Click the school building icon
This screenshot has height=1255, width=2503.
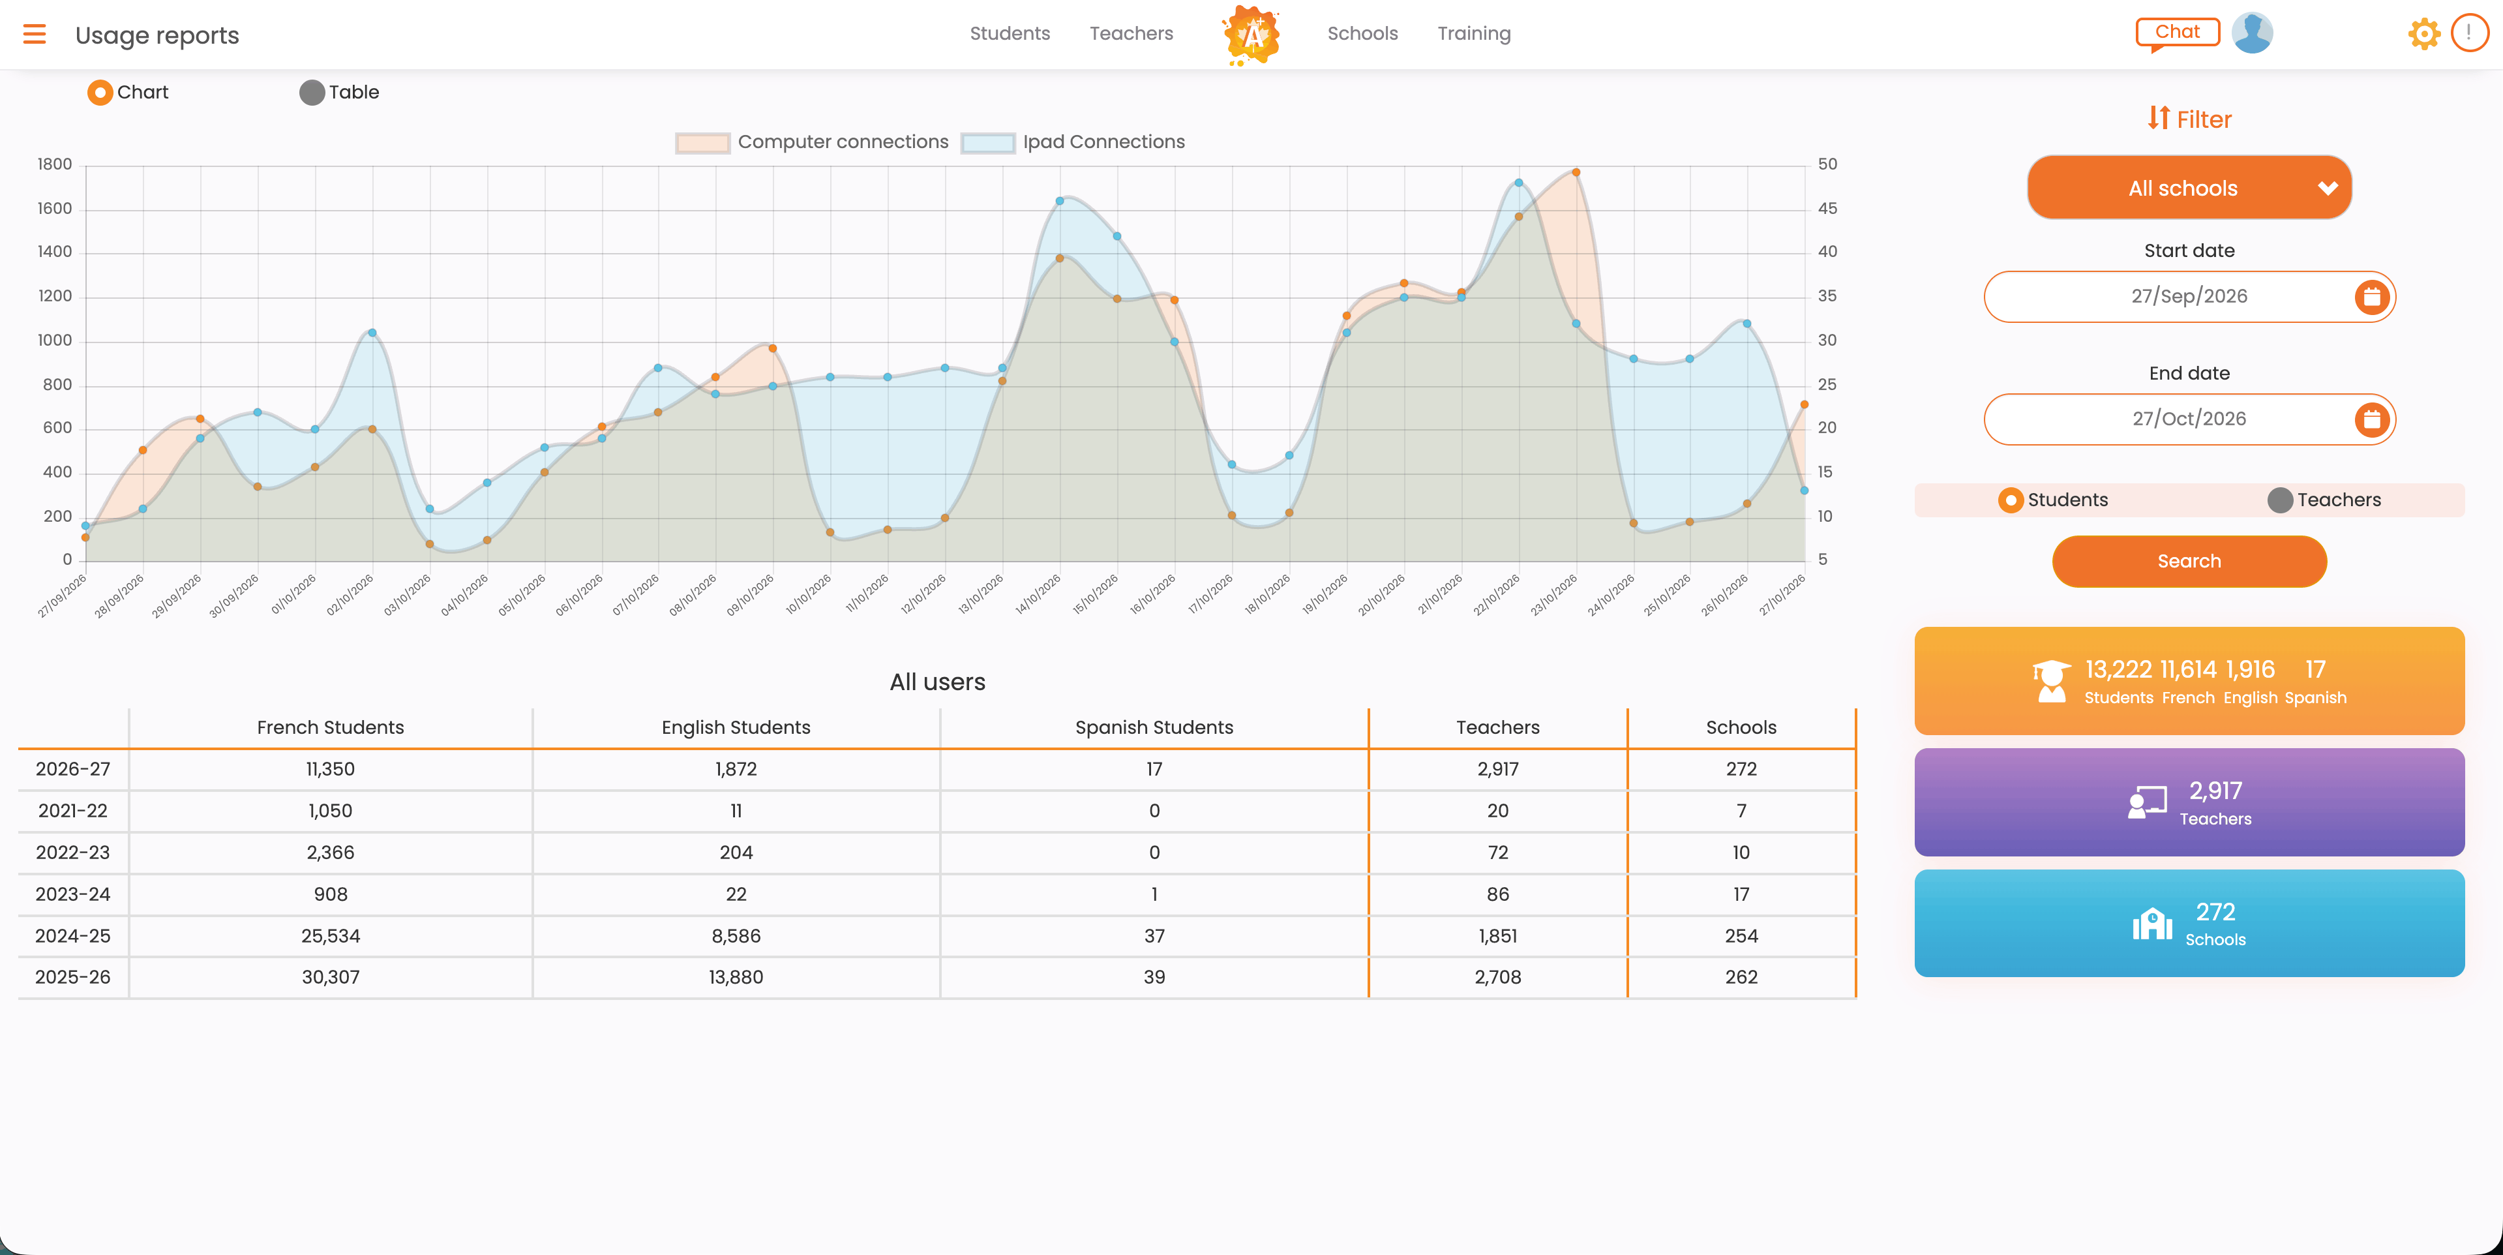point(2152,924)
